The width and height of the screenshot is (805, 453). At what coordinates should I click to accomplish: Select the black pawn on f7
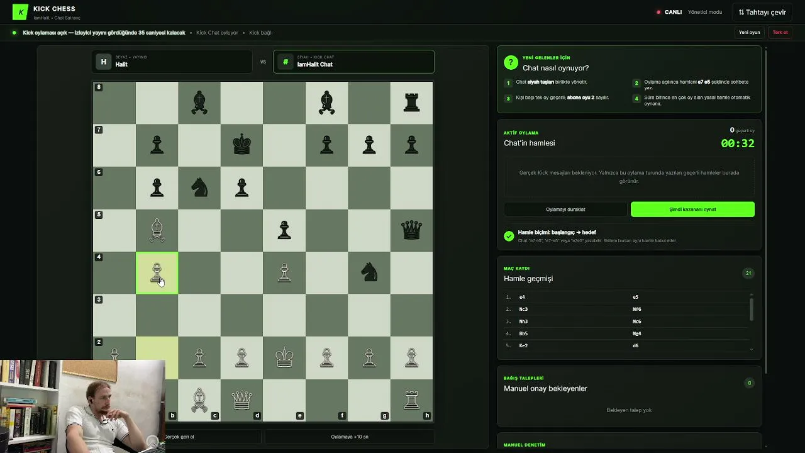(x=326, y=145)
